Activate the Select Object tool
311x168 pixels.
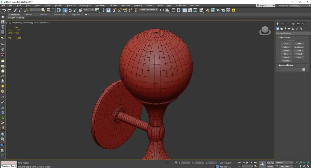coord(43,10)
